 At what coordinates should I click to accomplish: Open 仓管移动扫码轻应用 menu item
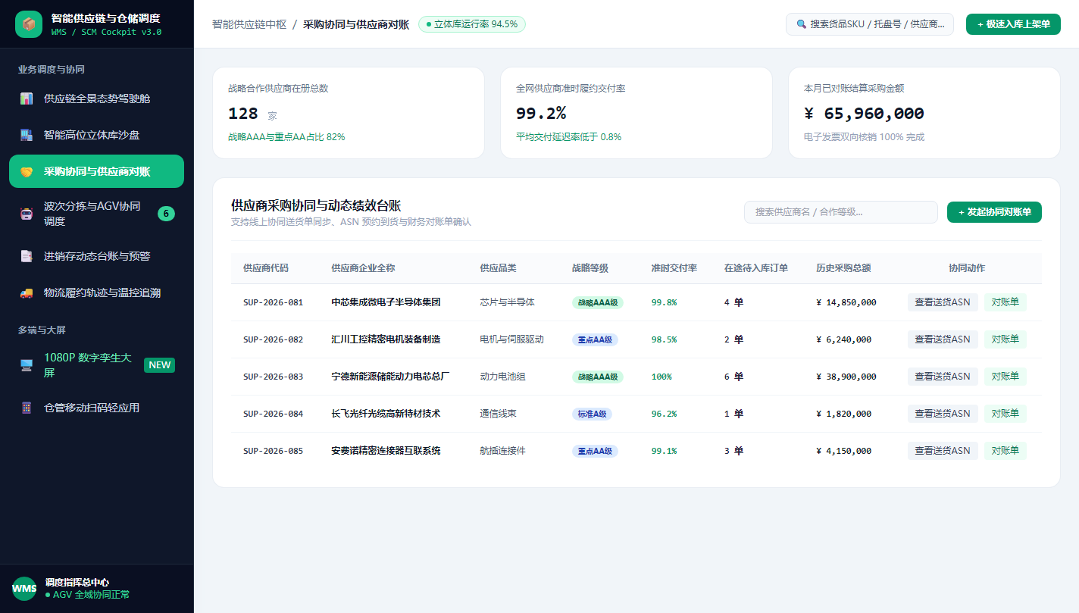(97, 408)
